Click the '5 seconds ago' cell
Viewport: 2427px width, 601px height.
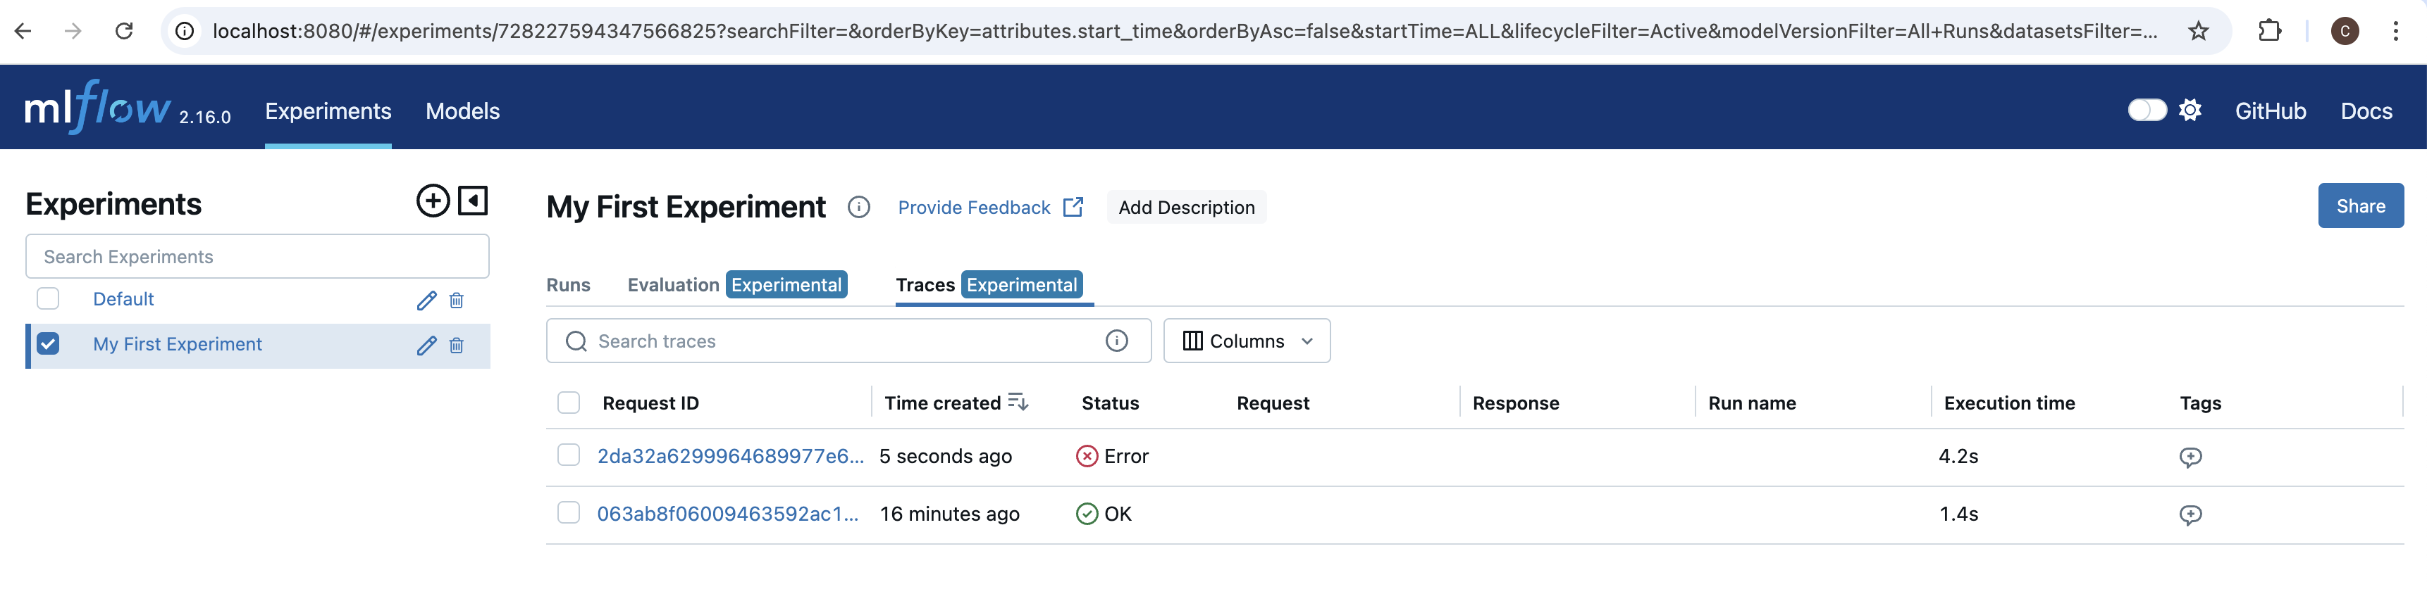click(945, 456)
